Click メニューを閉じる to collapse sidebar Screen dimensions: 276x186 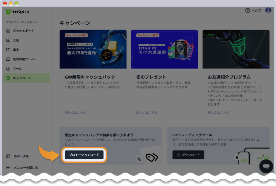[x=27, y=167]
